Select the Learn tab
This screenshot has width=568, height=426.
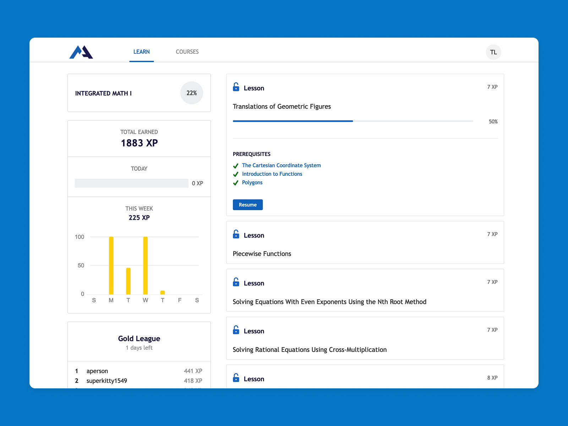(141, 52)
